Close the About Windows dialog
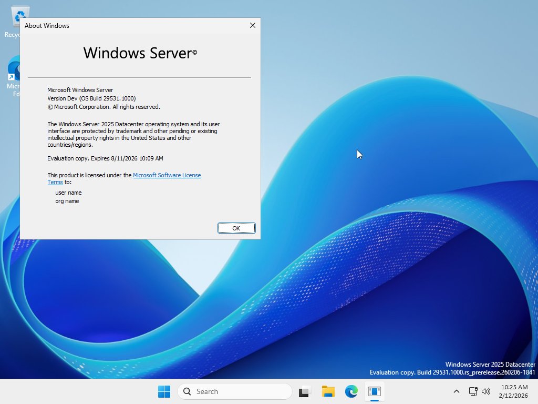Screen dimensions: 538x404 253,25
